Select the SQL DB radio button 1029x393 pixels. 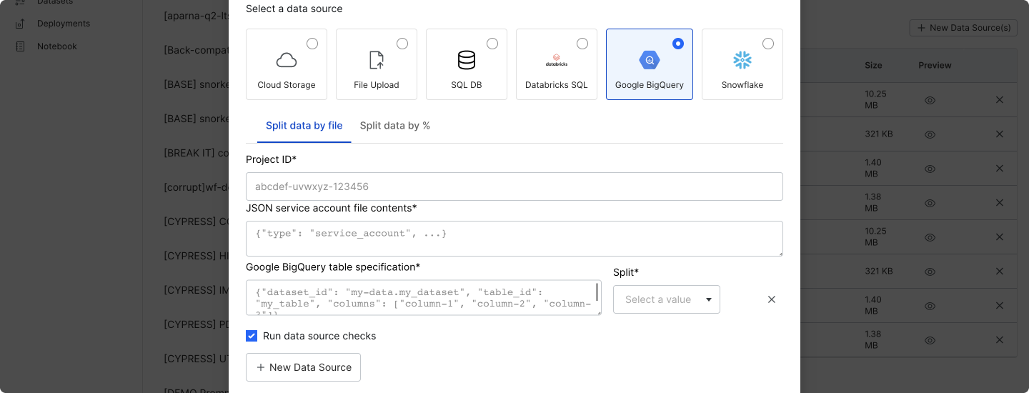coord(492,44)
